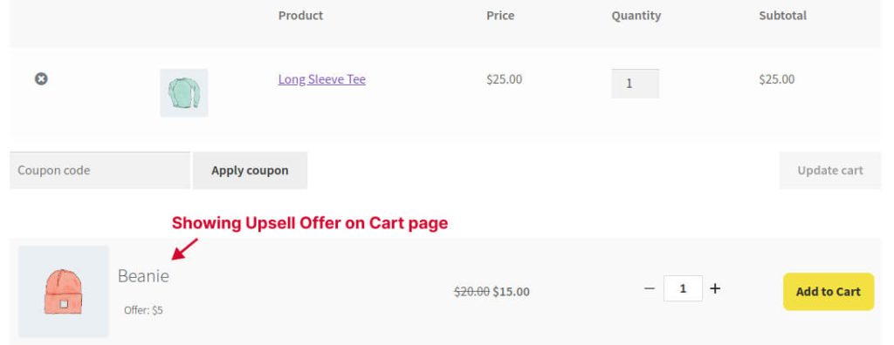894x345 pixels.
Task: Click the Subtotal column header
Action: pyautogui.click(x=782, y=16)
